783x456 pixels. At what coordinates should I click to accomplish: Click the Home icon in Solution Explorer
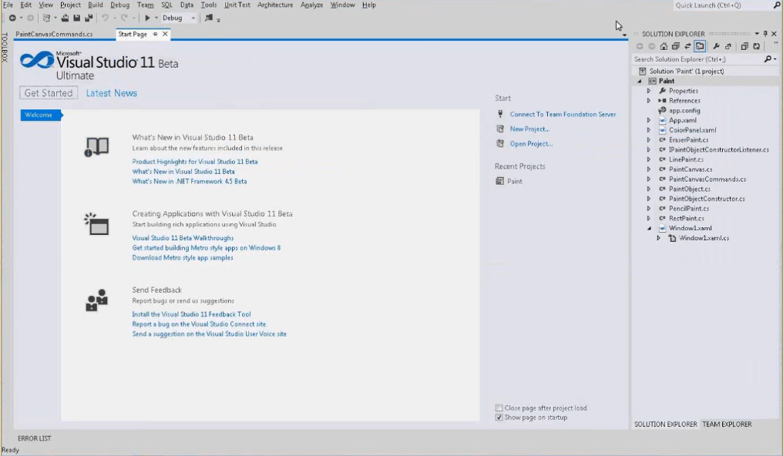pos(664,46)
